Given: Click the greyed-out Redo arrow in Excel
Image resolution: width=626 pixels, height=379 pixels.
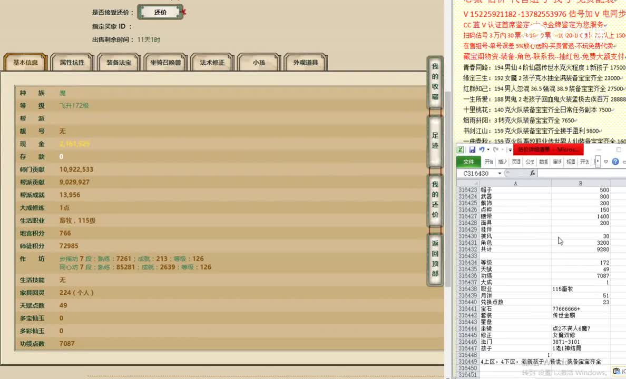Looking at the screenshot, I should coord(496,149).
